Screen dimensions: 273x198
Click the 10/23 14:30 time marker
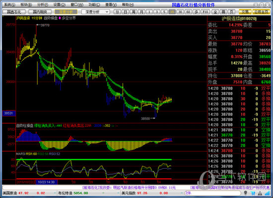pyautogui.click(x=47, y=182)
